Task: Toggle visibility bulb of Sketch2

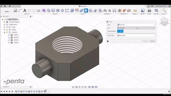Action: pyautogui.click(x=9, y=37)
